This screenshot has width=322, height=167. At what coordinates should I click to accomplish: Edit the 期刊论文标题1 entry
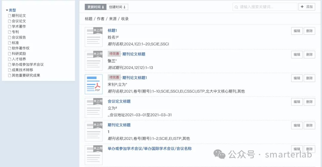pyautogui.click(x=297, y=78)
